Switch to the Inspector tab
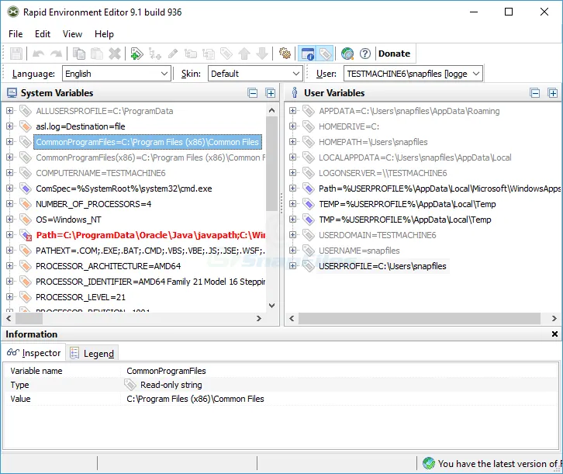Viewport: 563px width, 474px height. (x=34, y=353)
